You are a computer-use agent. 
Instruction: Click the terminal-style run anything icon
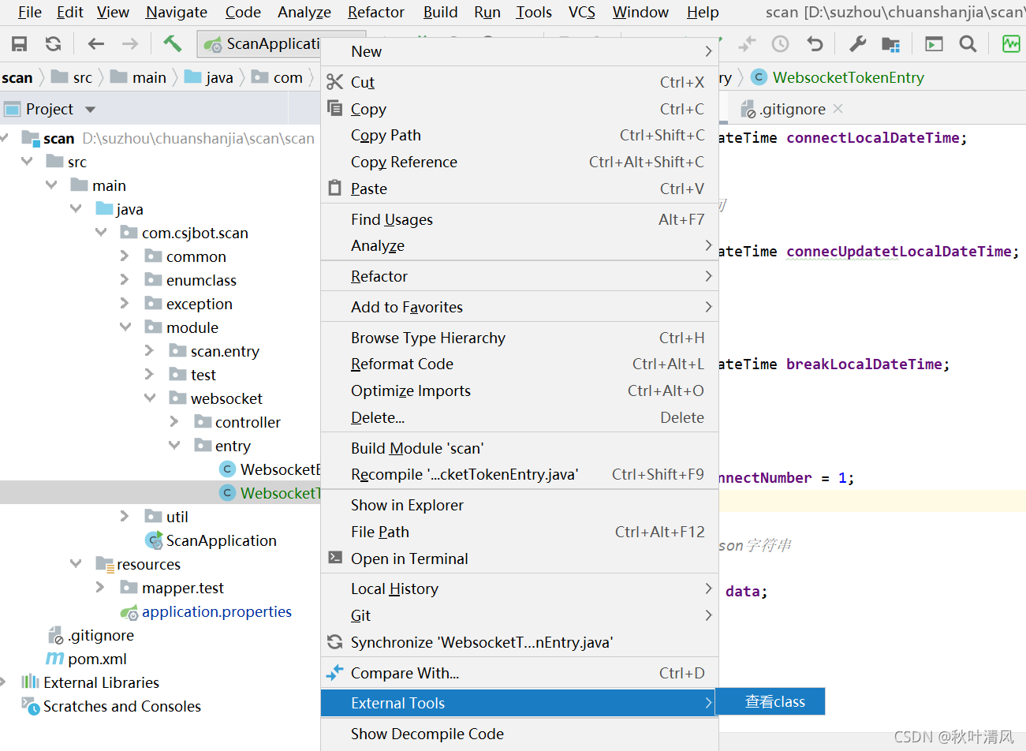(x=934, y=44)
